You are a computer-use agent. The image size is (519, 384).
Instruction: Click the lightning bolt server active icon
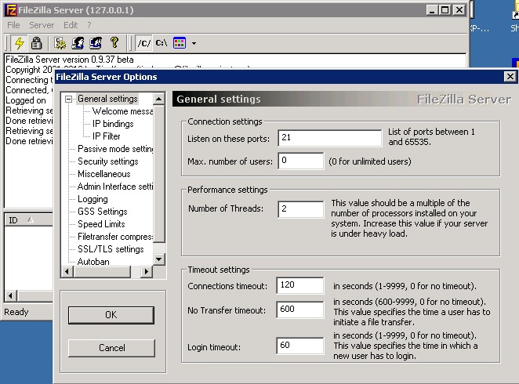(x=20, y=43)
